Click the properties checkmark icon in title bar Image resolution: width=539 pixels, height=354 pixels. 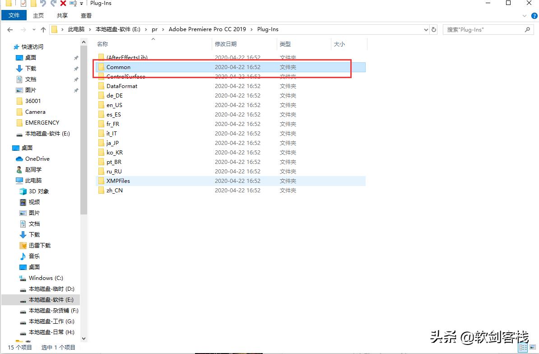23,3
